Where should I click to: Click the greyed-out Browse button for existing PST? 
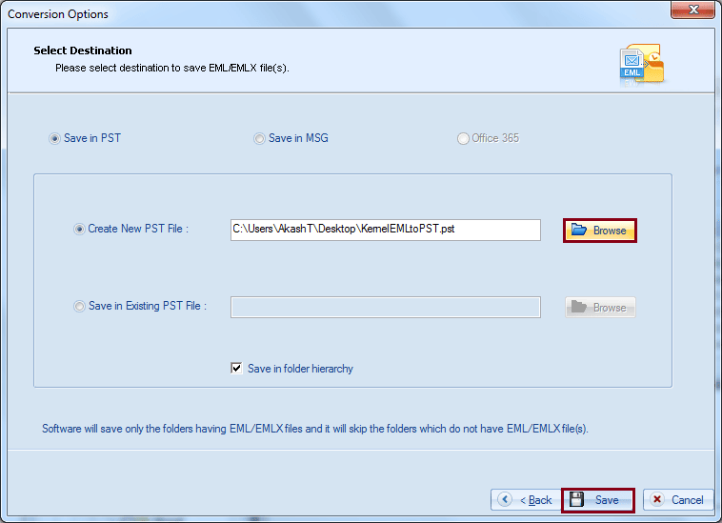point(600,307)
